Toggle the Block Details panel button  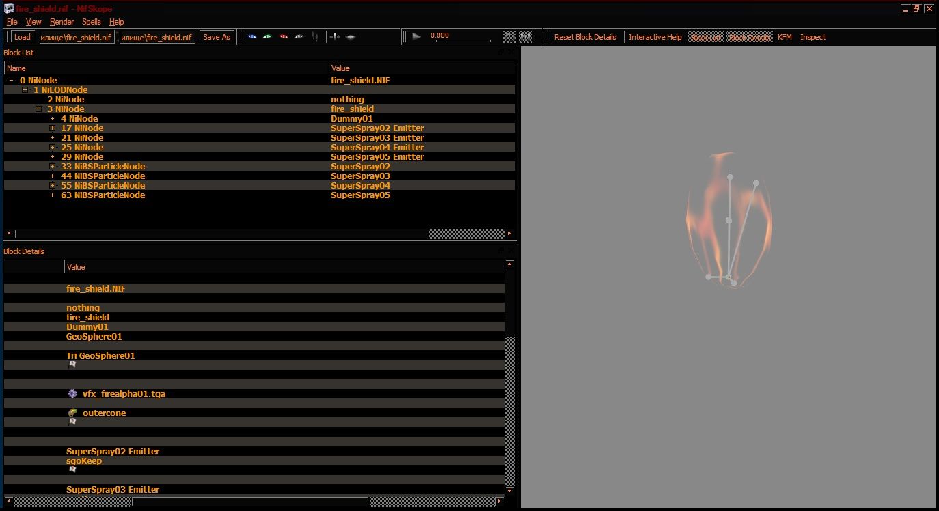point(750,37)
